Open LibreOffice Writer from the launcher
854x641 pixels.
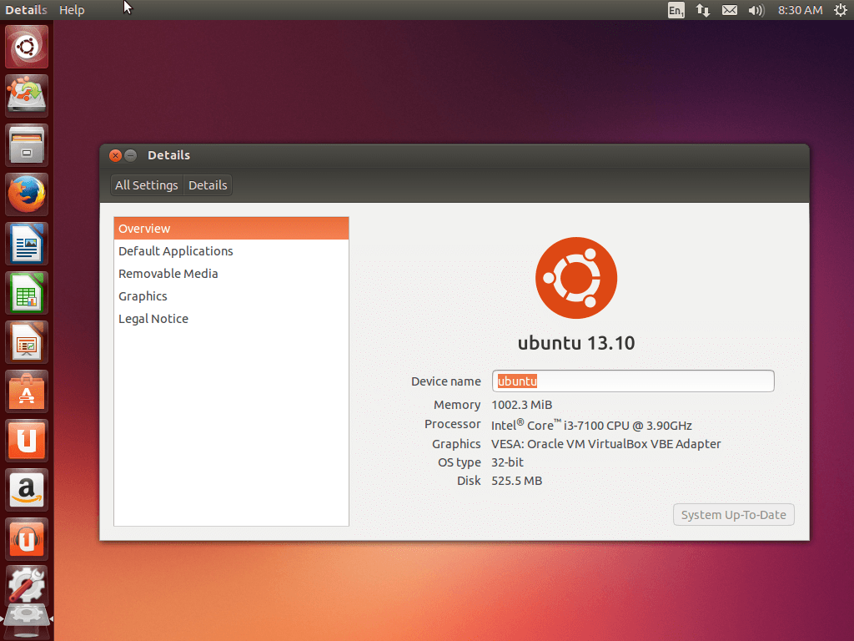click(x=27, y=244)
